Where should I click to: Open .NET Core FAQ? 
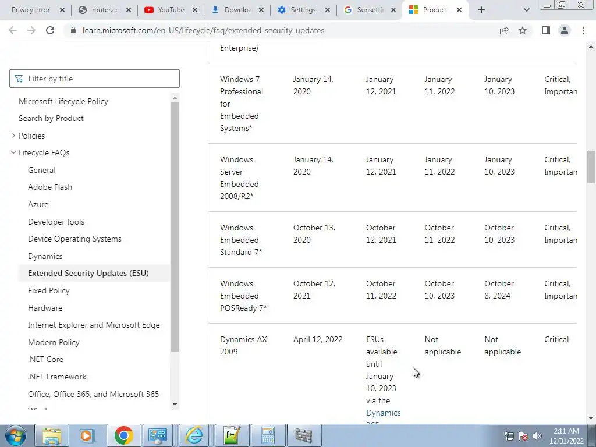coord(45,359)
